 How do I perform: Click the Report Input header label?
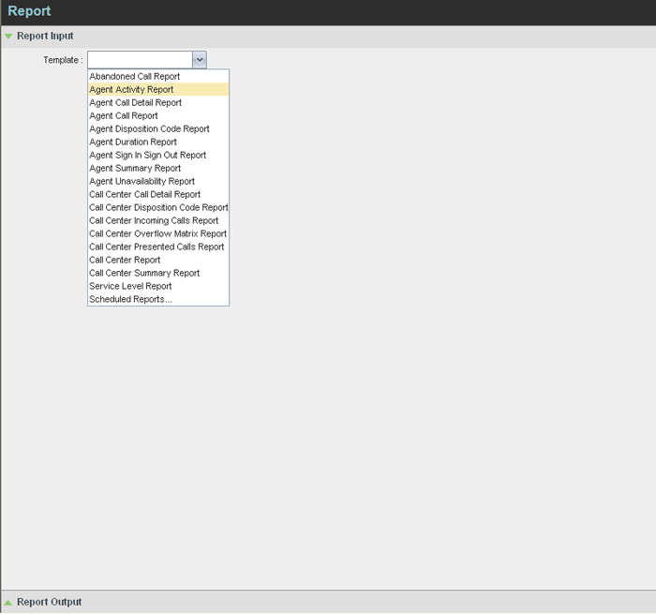click(45, 36)
